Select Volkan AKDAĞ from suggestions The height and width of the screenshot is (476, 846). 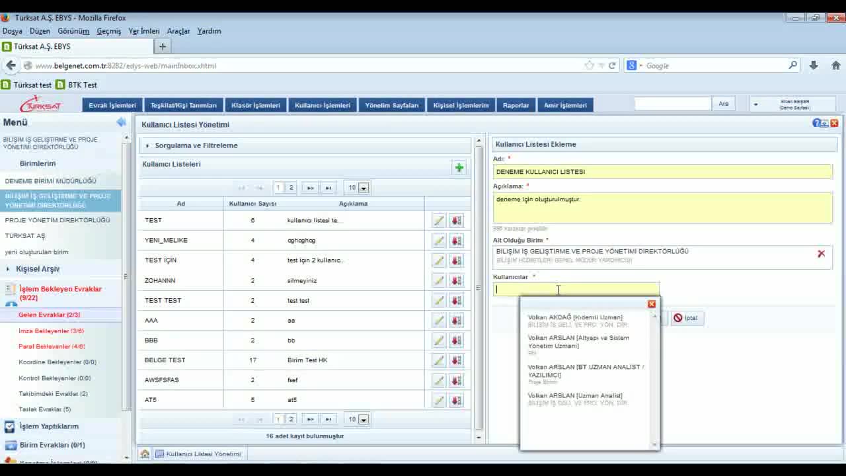575,317
